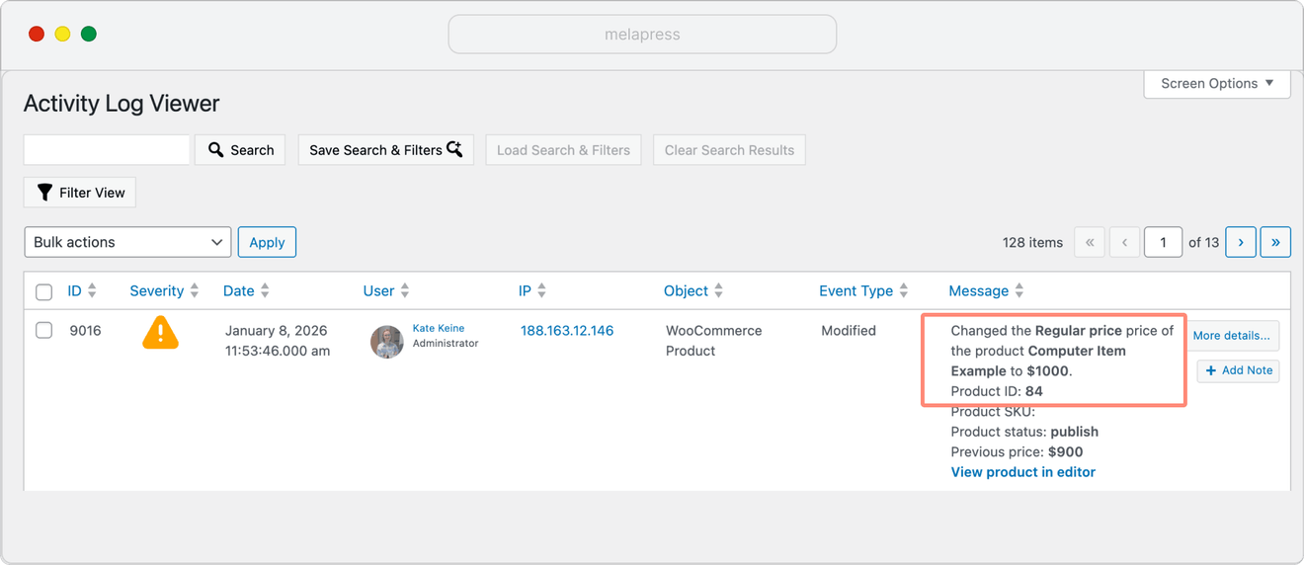The height and width of the screenshot is (565, 1304).
Task: Click the User column sort arrows
Action: [405, 290]
